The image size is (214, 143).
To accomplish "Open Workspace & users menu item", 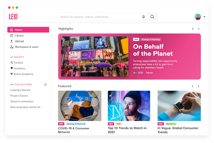I will click(28, 47).
